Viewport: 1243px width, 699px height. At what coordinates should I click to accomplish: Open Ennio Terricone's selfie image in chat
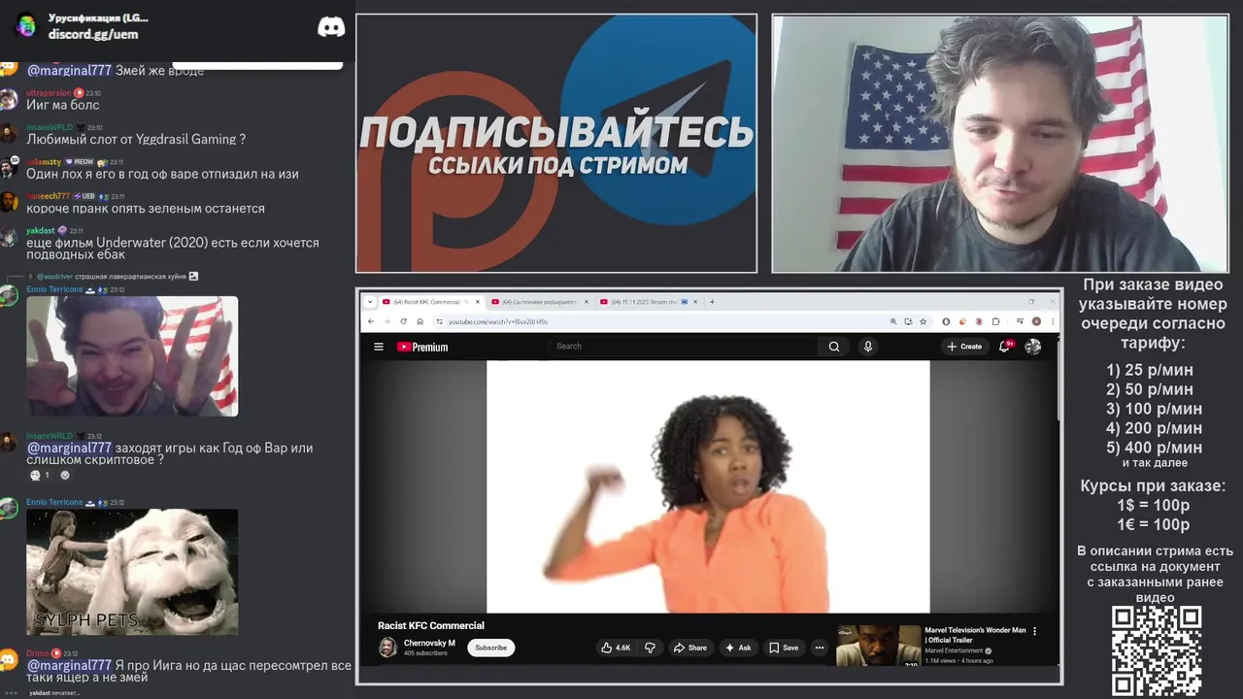(132, 356)
